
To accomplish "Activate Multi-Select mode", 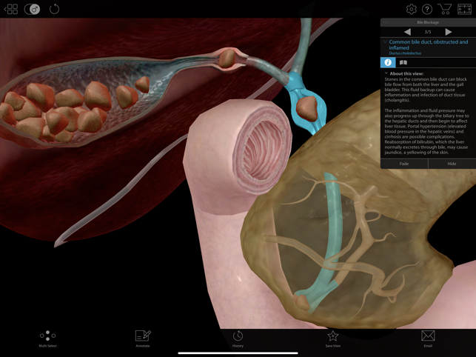I will pyautogui.click(x=47, y=338).
